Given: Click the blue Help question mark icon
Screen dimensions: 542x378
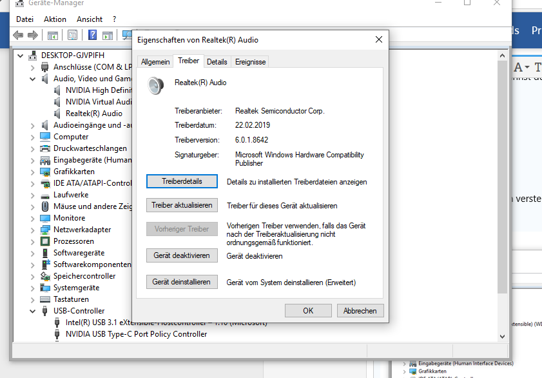Looking at the screenshot, I should (93, 35).
